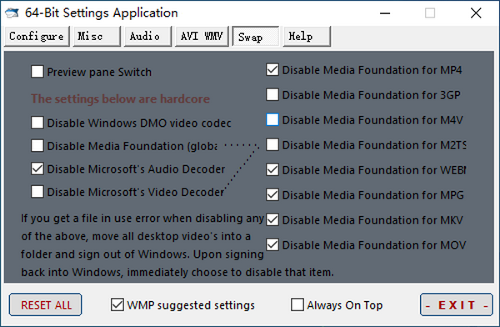Uncheck Disable Microsoft's Audio Decoder
500x327 pixels.
click(37, 169)
